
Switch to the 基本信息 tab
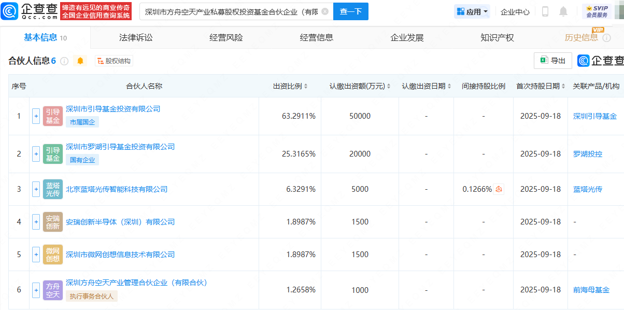[45, 37]
